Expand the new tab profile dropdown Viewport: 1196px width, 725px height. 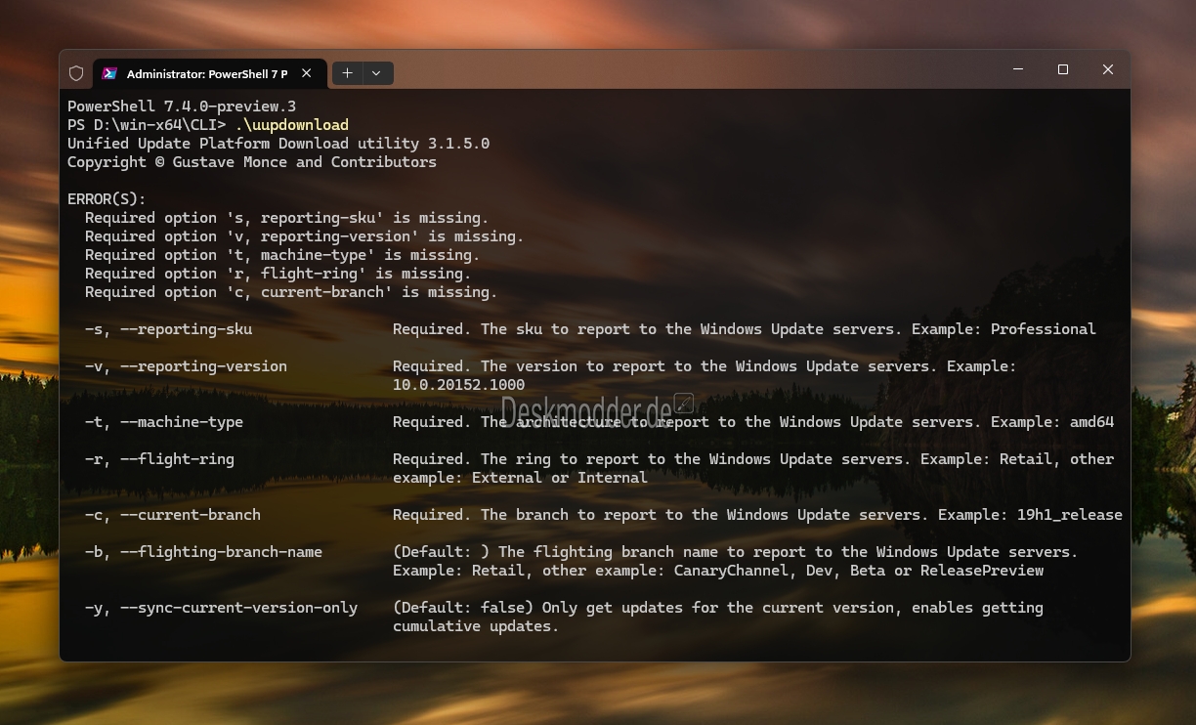click(x=378, y=73)
